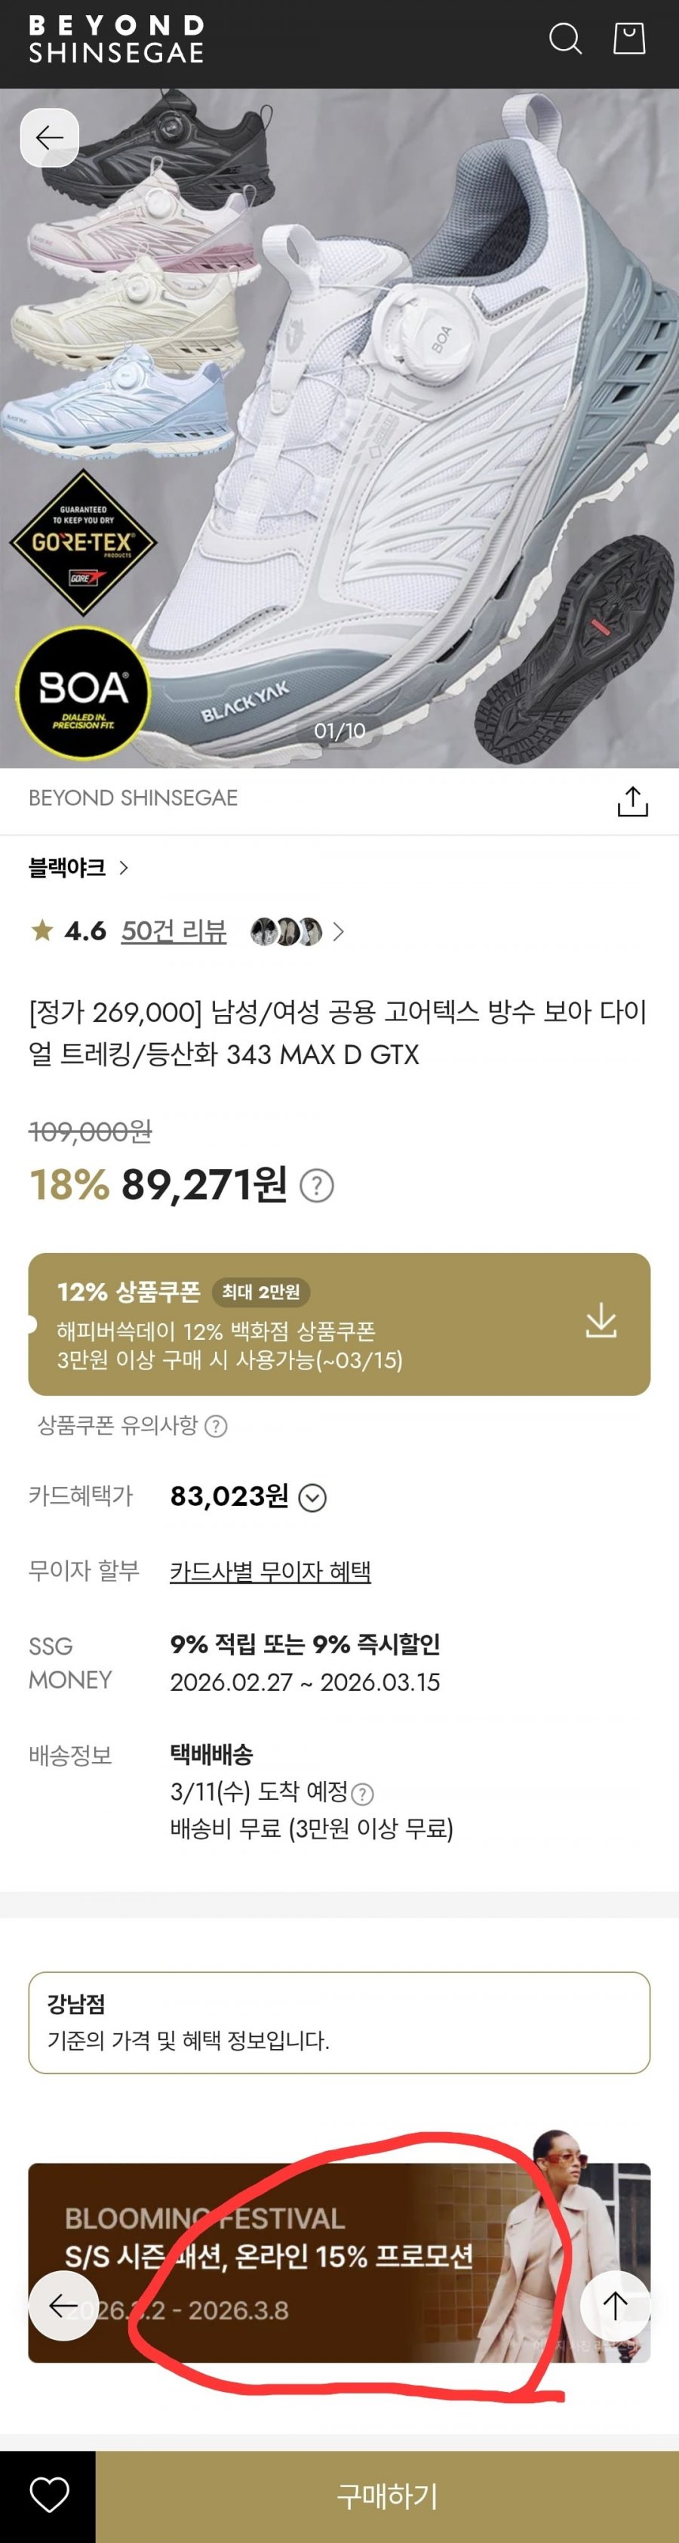The height and width of the screenshot is (2543, 679).
Task: Open search with the magnifier icon
Action: [564, 39]
